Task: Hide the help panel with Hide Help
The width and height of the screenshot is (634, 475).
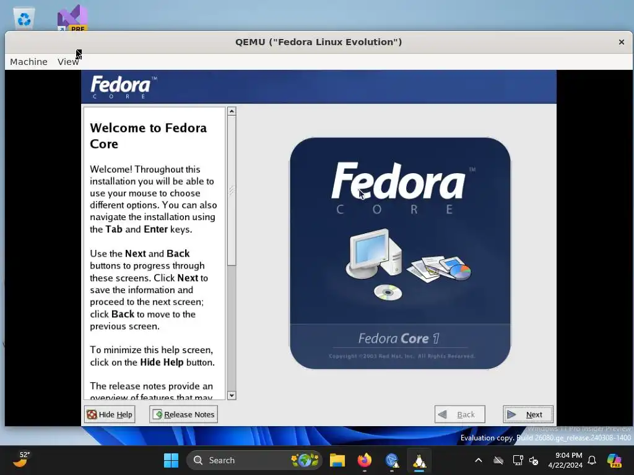Action: [x=110, y=414]
